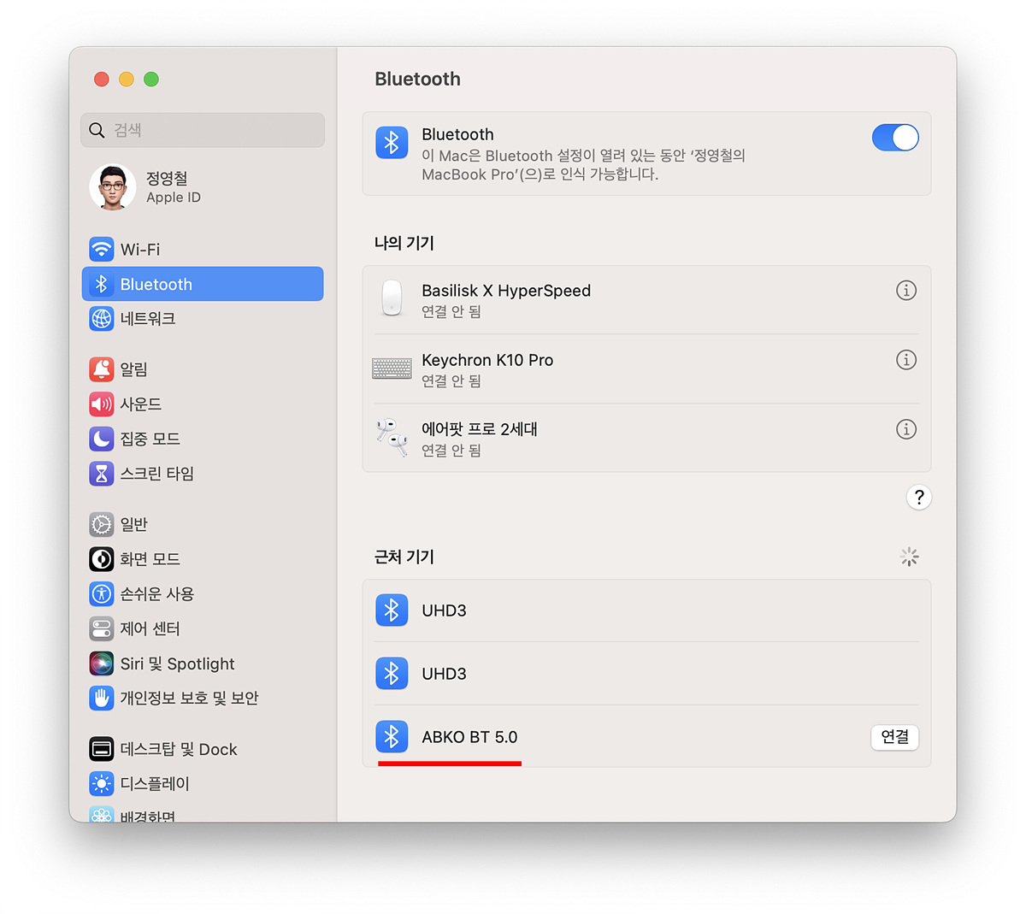Open 데스크탑 및 Dock settings
Image resolution: width=1026 pixels, height=914 pixels.
click(203, 749)
